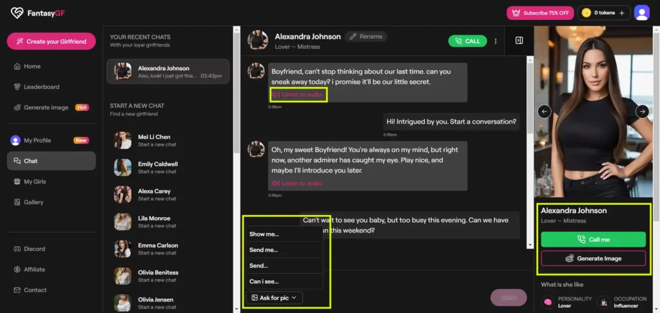The image size is (660, 313).
Task: Play audio of the first message
Action: click(297, 95)
